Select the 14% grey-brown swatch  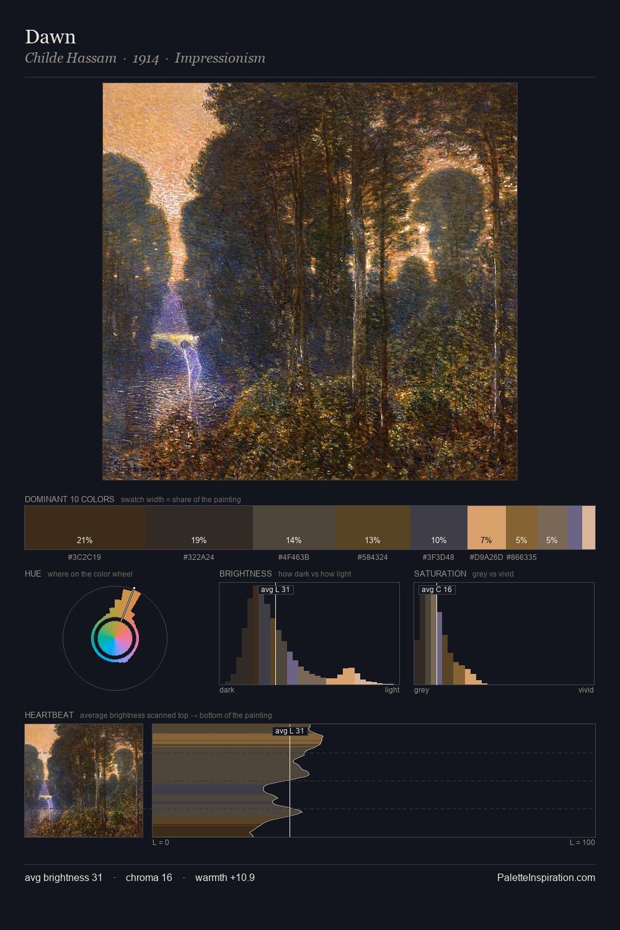(294, 528)
